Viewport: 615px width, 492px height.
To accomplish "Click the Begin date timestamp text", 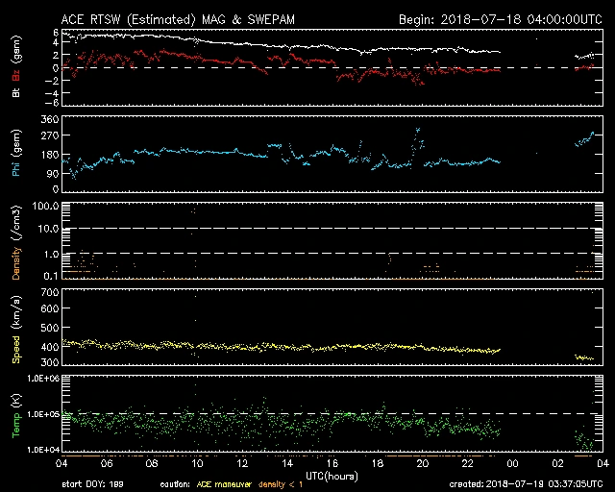I will tap(488, 19).
